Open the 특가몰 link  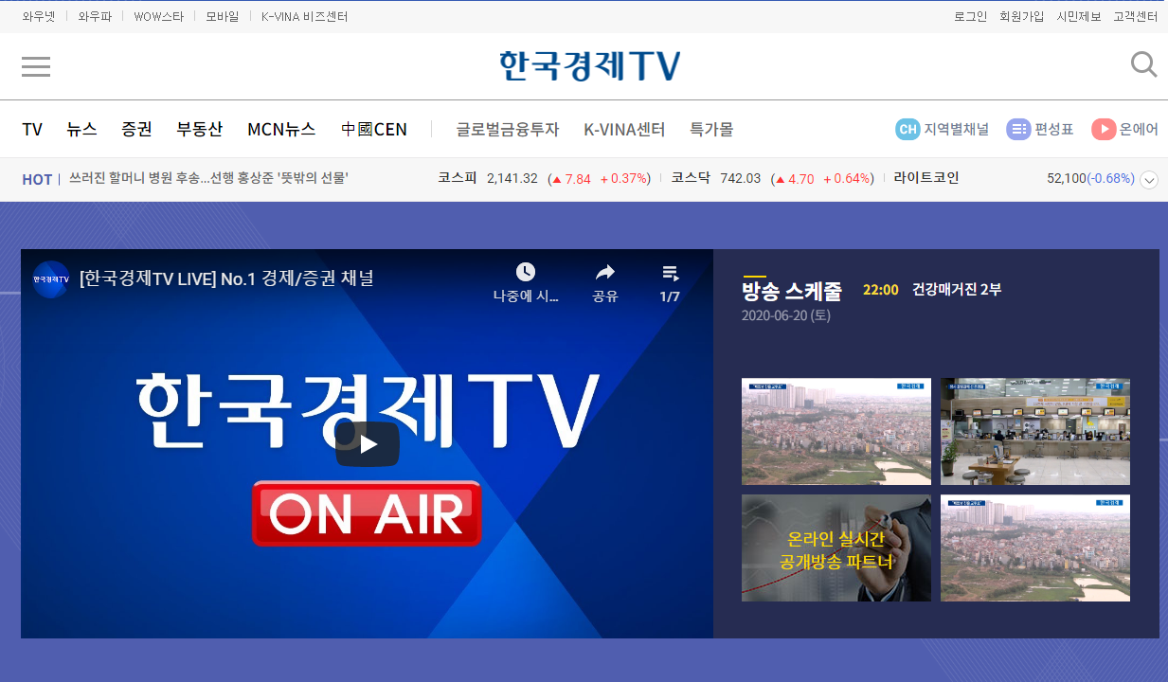tap(711, 130)
